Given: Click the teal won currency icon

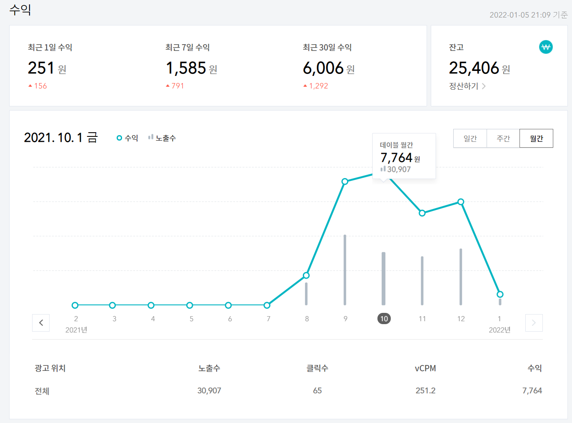Looking at the screenshot, I should 546,47.
